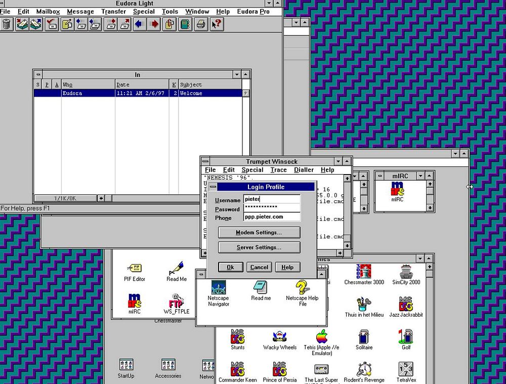Open the Address Book toolbar icon

(185, 24)
